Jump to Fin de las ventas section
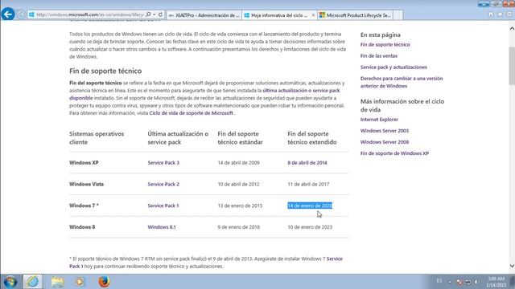The image size is (515, 289). (x=379, y=55)
